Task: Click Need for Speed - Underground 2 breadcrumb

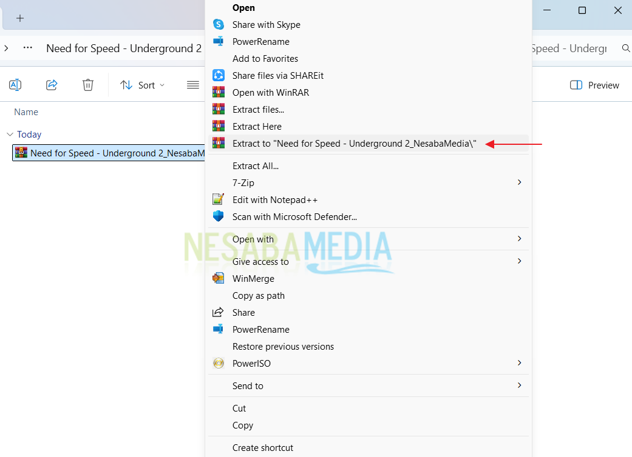Action: point(124,48)
